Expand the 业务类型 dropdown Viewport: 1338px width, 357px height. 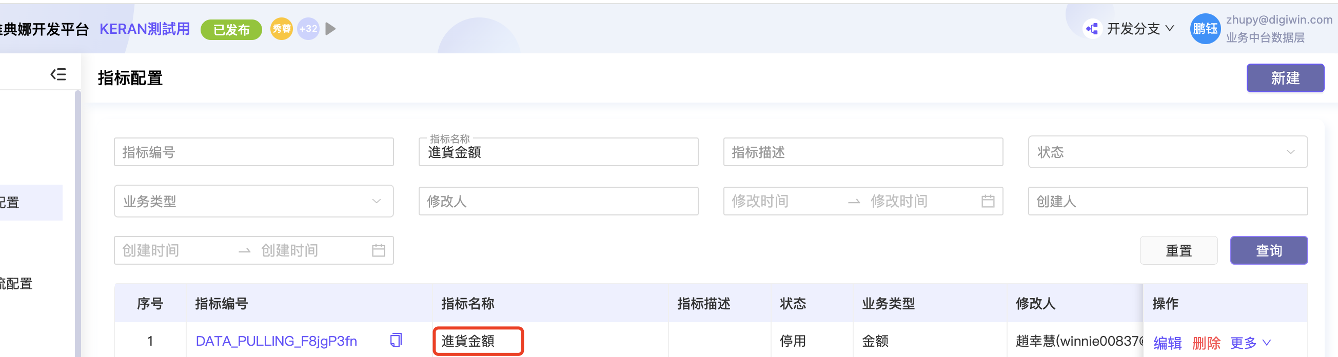(253, 201)
